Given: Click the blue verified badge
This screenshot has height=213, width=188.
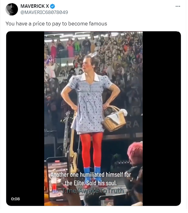Looking at the screenshot, I should coord(53,6).
